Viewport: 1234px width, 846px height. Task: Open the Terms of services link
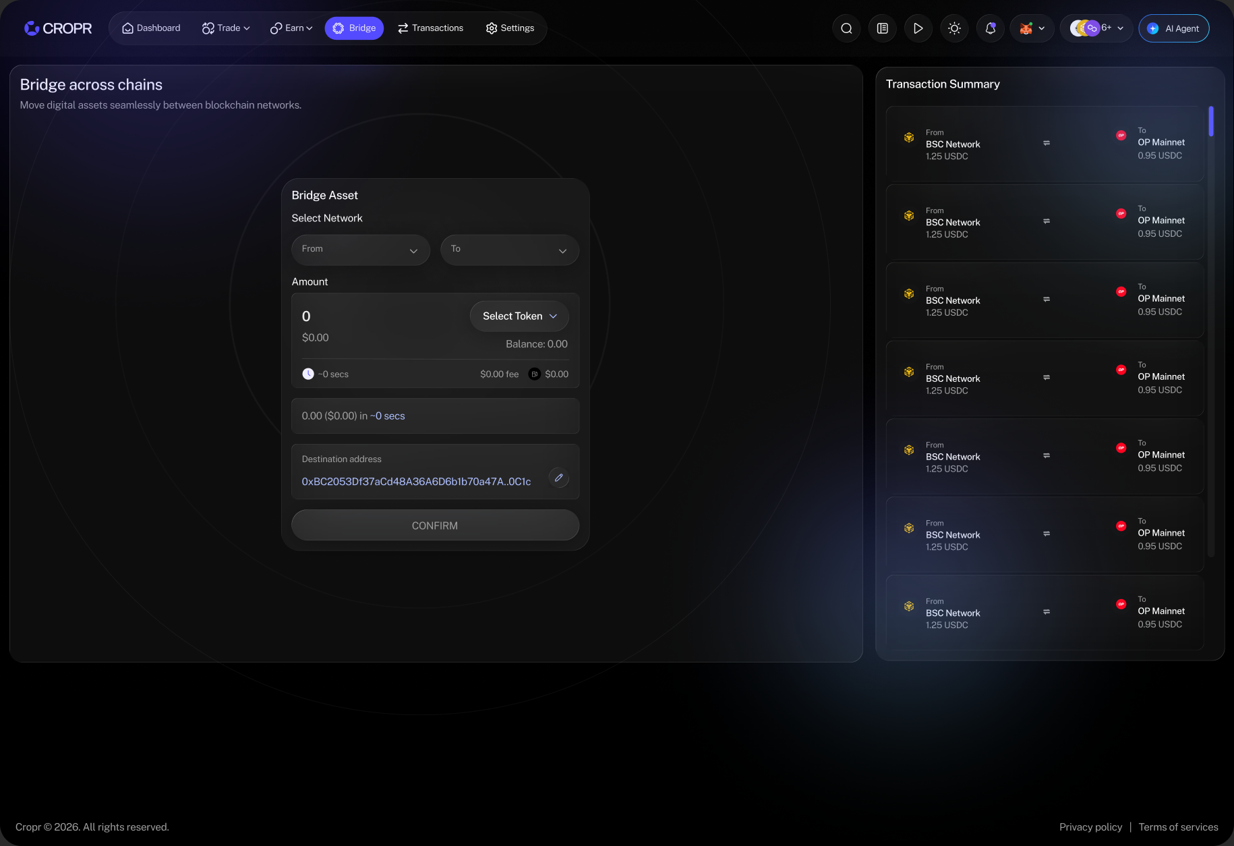[1178, 827]
